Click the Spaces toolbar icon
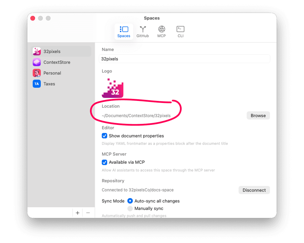This screenshot has height=243, width=304. tap(124, 29)
